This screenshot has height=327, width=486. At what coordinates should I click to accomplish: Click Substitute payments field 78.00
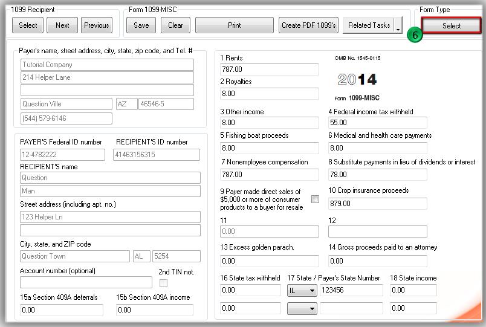(378, 175)
